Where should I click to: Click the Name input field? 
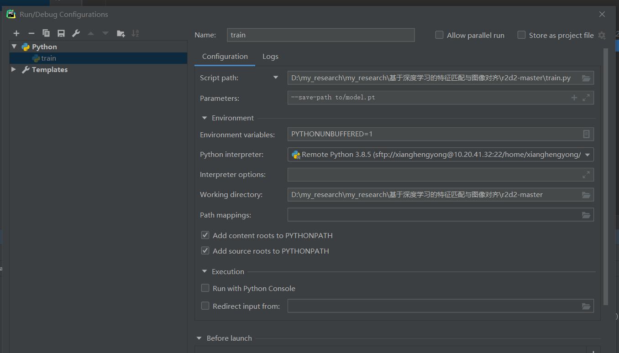(321, 35)
